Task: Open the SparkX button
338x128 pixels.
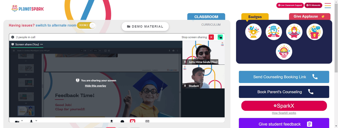Action: [284, 106]
